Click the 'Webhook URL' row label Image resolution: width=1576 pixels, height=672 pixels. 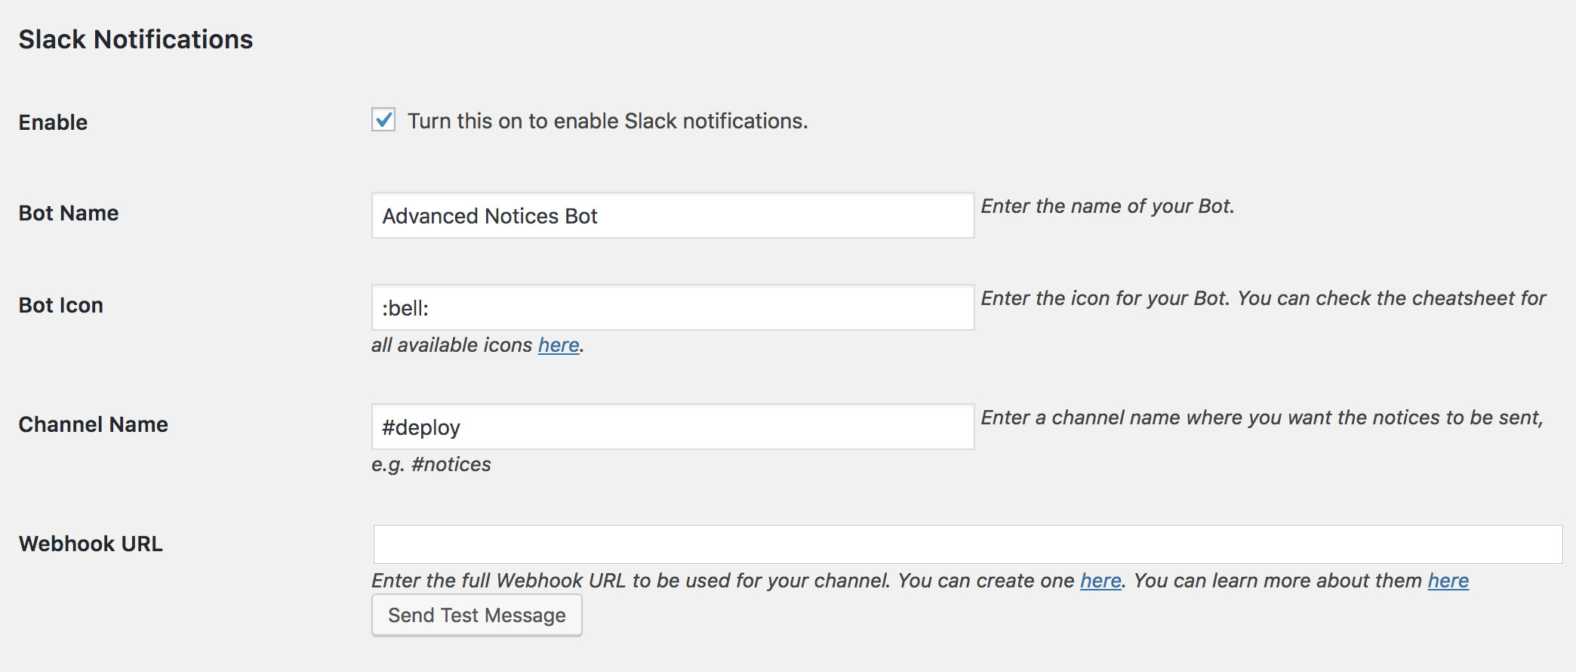click(91, 544)
